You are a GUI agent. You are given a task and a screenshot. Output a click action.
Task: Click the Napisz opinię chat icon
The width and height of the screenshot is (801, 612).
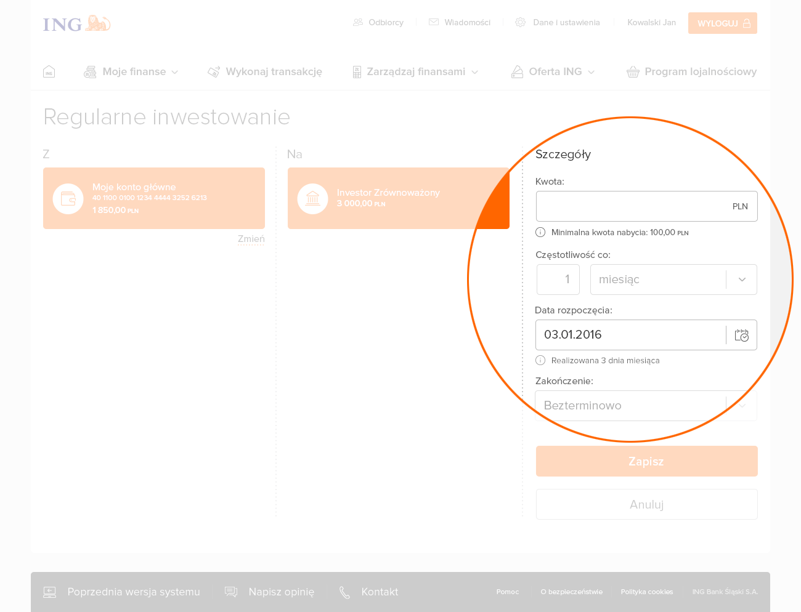tap(231, 592)
